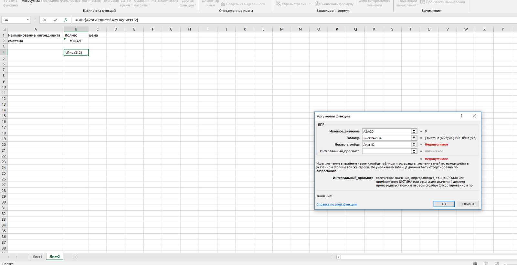Screen dimensions: 517x265
Task: Collapse dialog via Искомое_значение range selector arrow
Action: point(414,131)
